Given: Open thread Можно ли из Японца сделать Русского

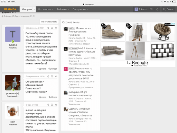Looking at the screenshot, I should 80,32.
